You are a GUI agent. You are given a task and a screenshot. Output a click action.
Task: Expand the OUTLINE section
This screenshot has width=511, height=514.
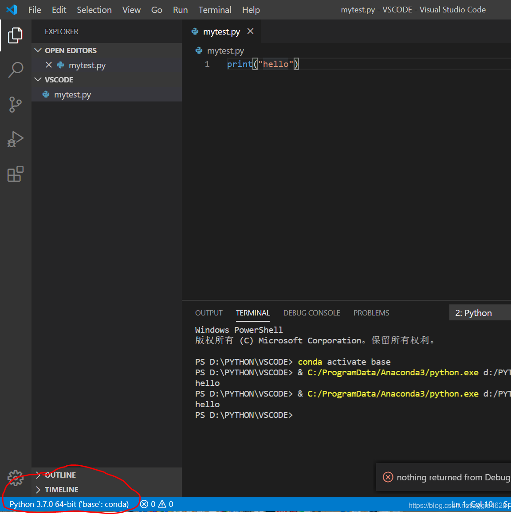tap(38, 475)
